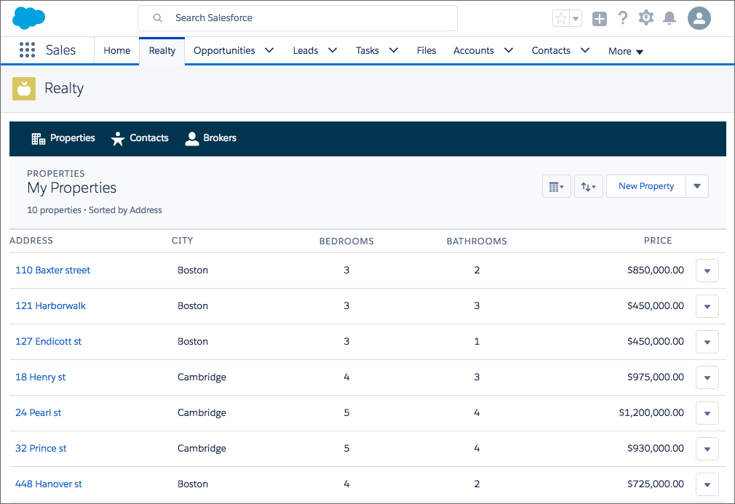Open the 448 Hanover st record
Viewport: 735px width, 504px height.
tap(48, 484)
